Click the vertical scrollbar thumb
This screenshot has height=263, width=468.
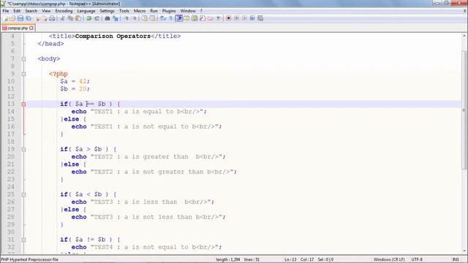pyautogui.click(x=464, y=110)
